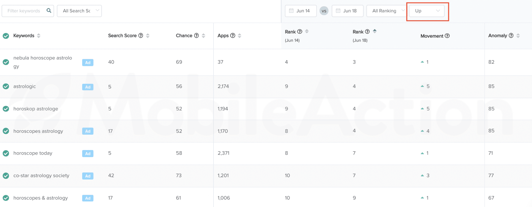The height and width of the screenshot is (207, 532).
Task: Open the Jun 14 date picker
Action: [x=301, y=11]
